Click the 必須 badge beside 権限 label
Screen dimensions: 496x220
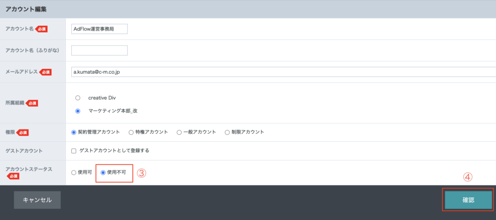tap(22, 132)
